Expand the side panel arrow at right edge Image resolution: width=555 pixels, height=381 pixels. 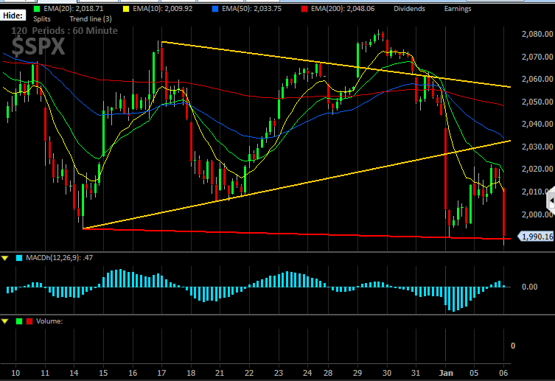click(x=551, y=200)
